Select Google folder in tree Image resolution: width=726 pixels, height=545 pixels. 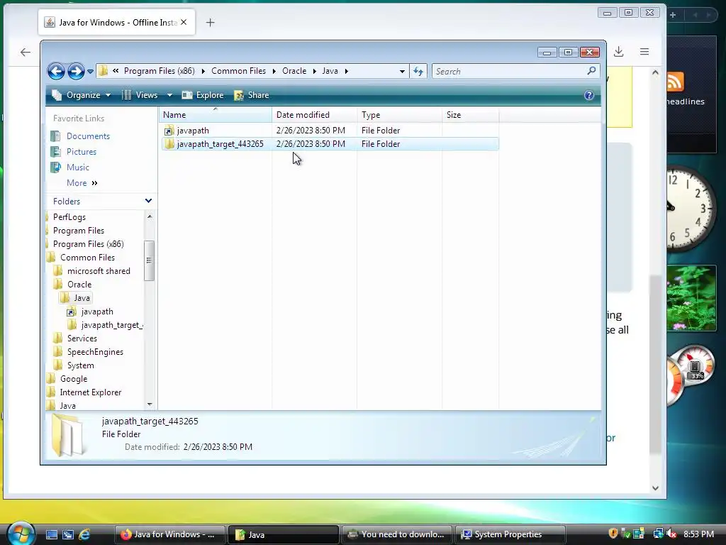point(73,379)
